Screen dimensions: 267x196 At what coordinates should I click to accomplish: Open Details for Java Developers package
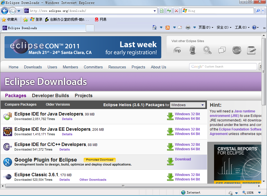67,119
